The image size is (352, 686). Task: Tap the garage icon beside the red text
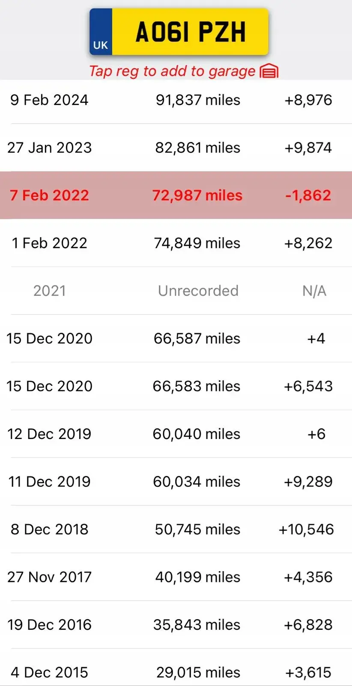(269, 71)
